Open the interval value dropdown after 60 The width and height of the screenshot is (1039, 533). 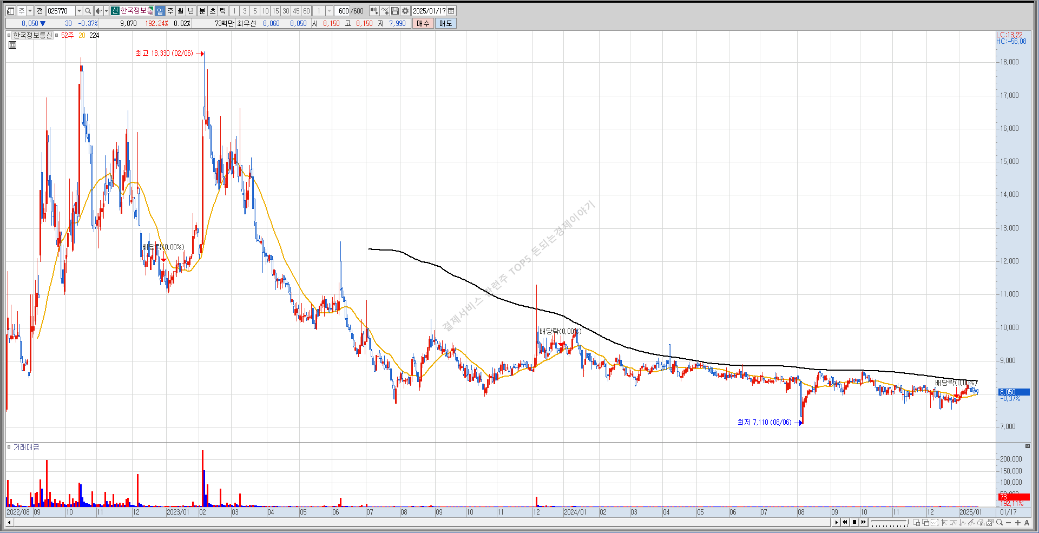[x=329, y=11]
